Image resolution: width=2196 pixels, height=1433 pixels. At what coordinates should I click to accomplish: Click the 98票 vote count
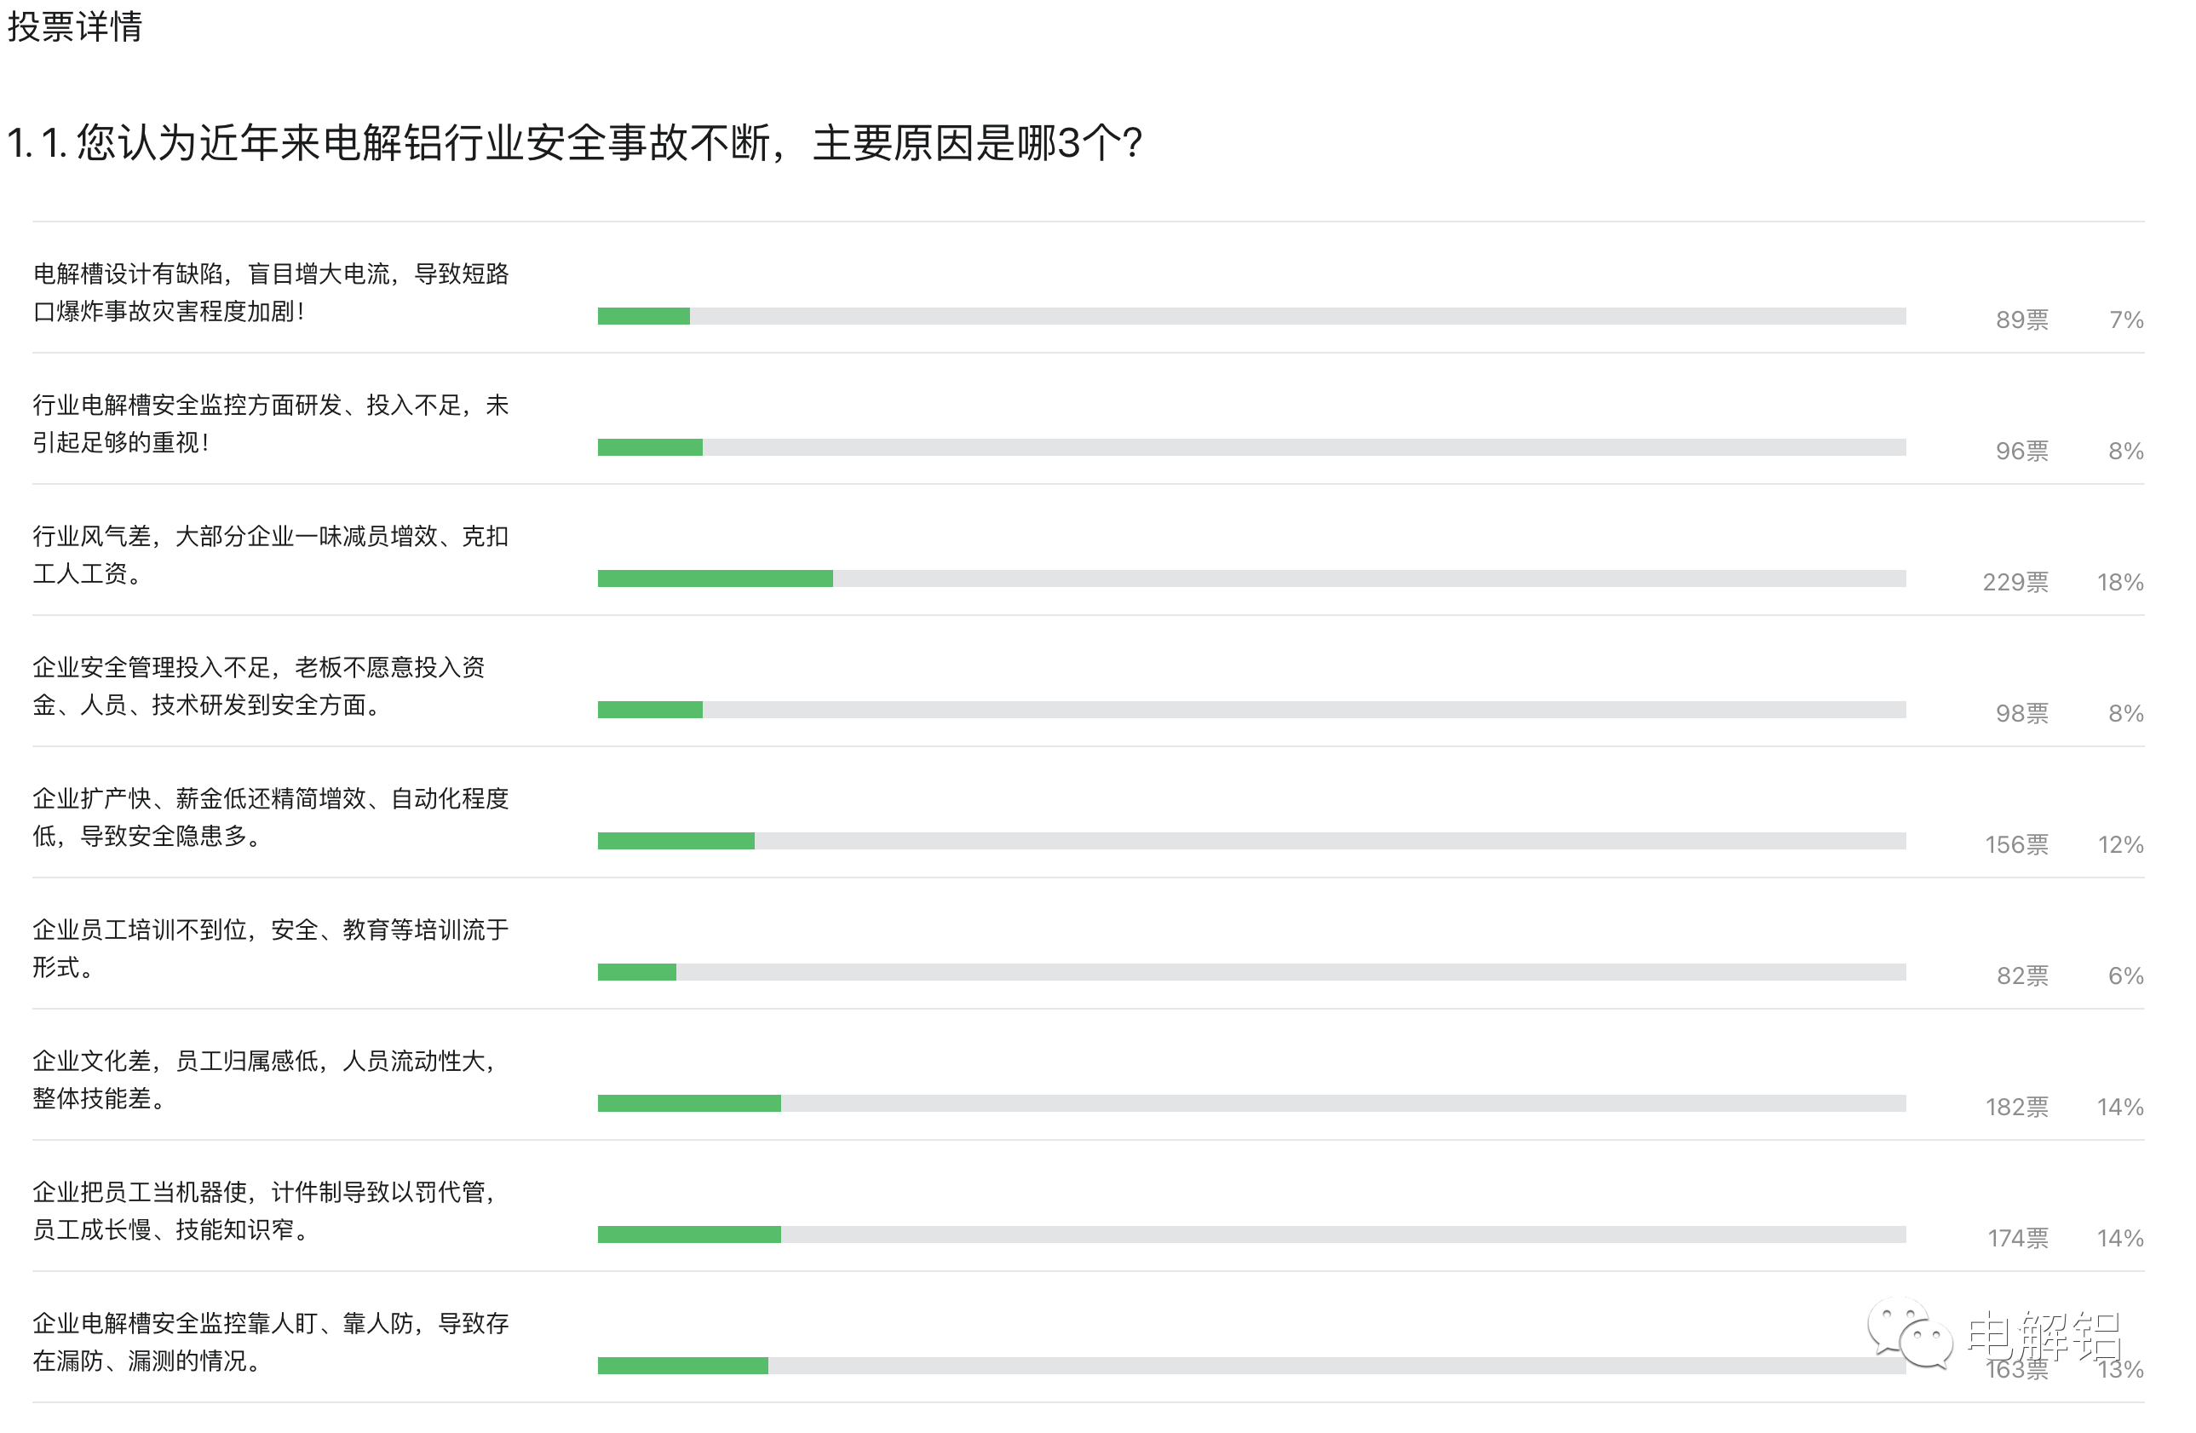(x=2021, y=713)
